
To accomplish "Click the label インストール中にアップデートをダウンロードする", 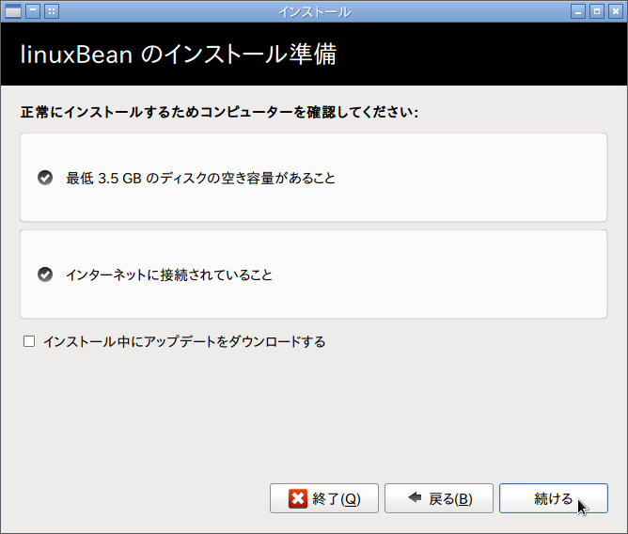I will pyautogui.click(x=184, y=341).
